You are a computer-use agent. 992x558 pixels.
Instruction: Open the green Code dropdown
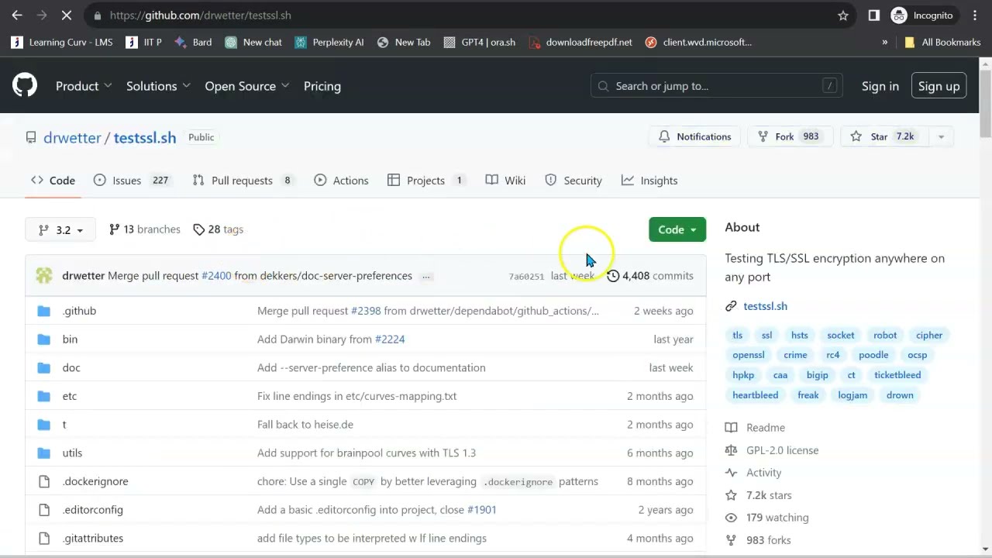(x=677, y=229)
